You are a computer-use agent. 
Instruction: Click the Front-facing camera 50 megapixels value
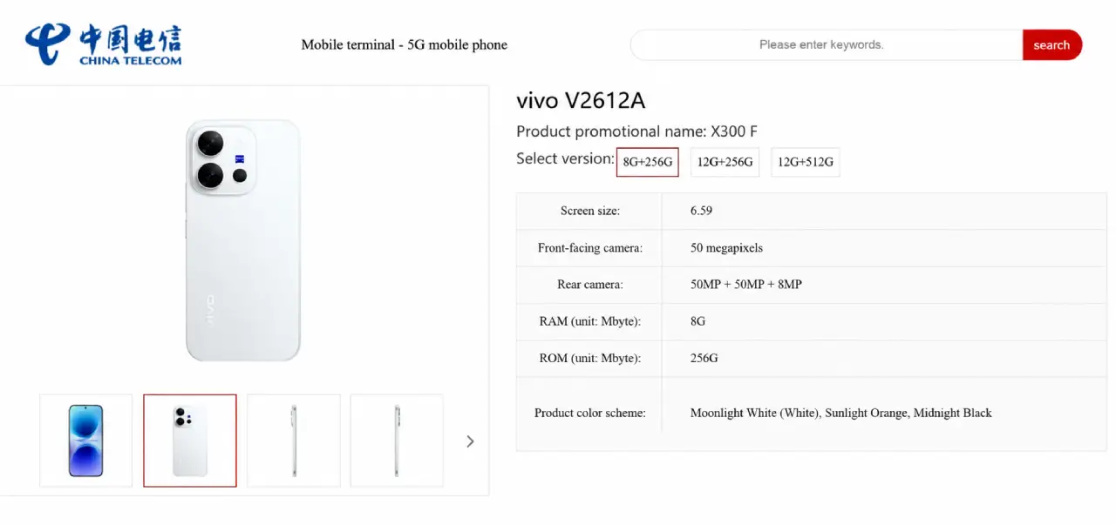726,248
